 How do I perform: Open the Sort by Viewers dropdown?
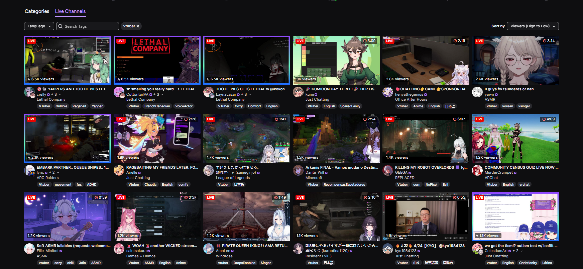533,26
